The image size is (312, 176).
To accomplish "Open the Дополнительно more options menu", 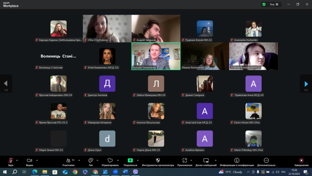I will pyautogui.click(x=266, y=161).
